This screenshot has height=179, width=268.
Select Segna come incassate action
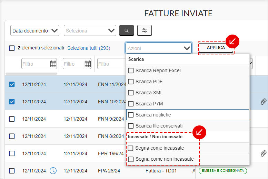coord(159,148)
